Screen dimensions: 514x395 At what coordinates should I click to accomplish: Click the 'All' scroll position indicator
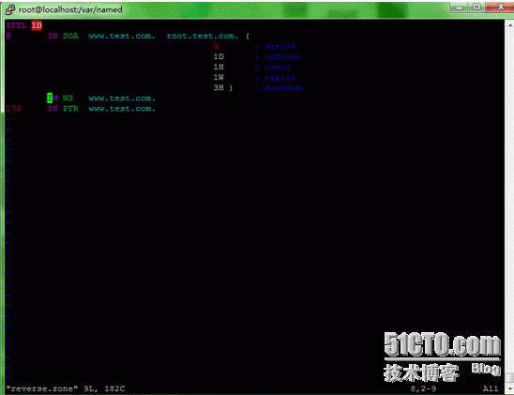click(x=491, y=388)
